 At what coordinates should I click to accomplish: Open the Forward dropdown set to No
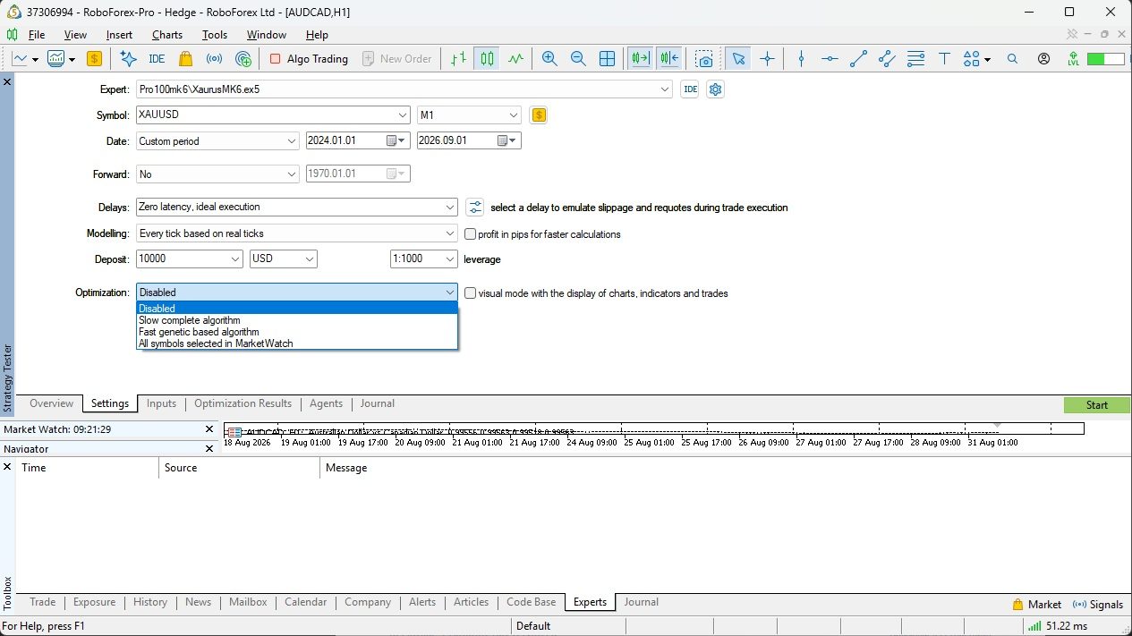pyautogui.click(x=292, y=174)
